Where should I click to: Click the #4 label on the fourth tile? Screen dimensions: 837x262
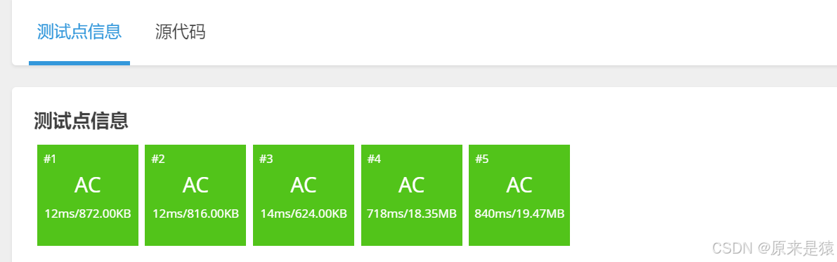point(374,159)
